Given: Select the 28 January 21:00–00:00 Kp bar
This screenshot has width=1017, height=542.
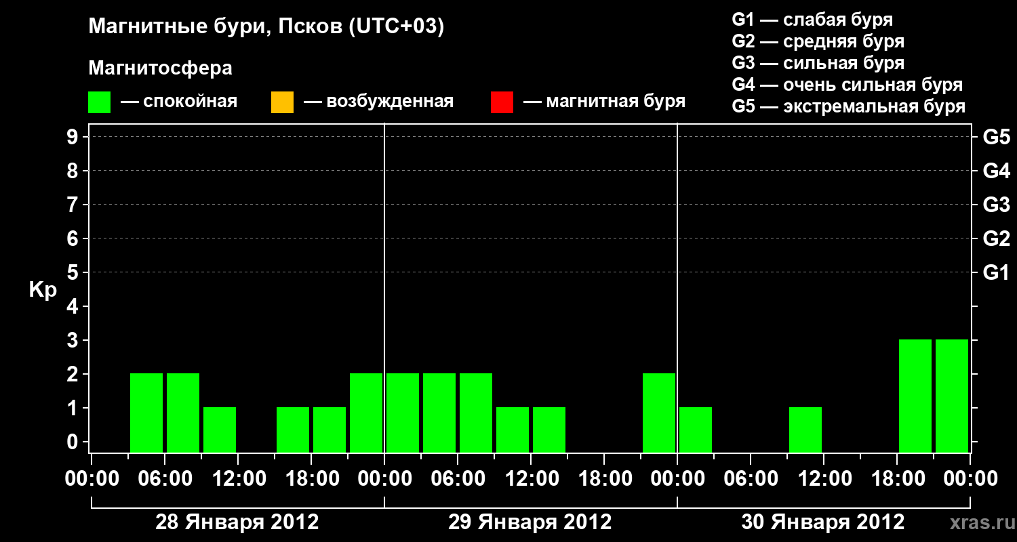Looking at the screenshot, I should (366, 413).
